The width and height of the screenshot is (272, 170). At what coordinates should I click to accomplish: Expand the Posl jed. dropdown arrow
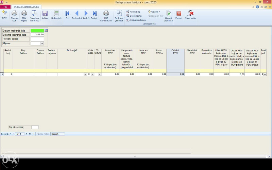(x=265, y=74)
